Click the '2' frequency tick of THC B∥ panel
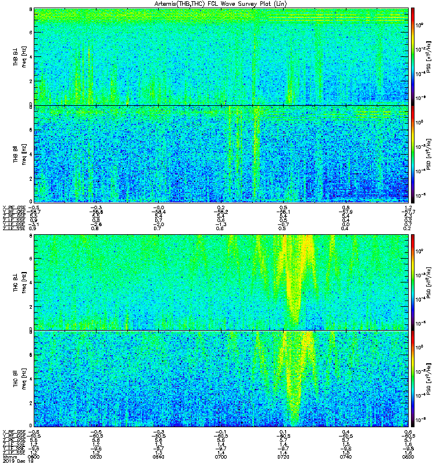436x465 pixels. (30, 403)
